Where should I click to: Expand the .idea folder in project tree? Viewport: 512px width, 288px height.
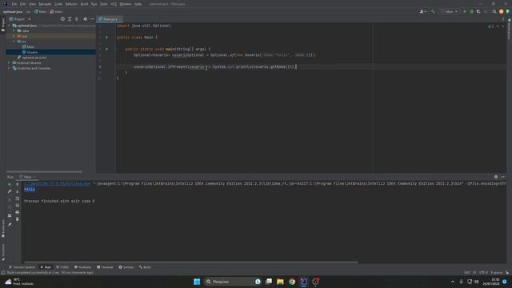[14, 30]
